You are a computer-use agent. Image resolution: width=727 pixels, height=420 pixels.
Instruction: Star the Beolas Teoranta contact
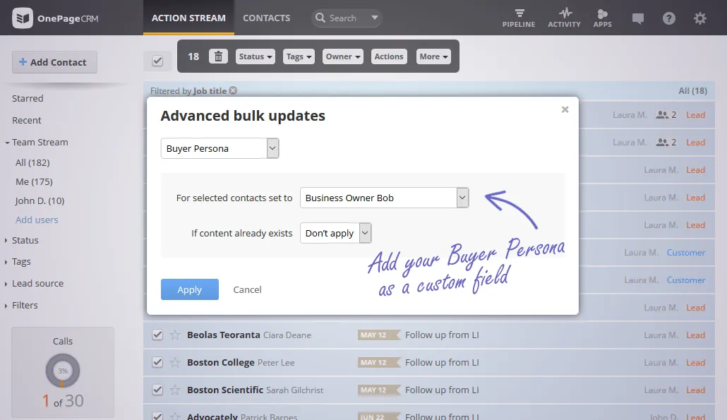[x=175, y=335]
